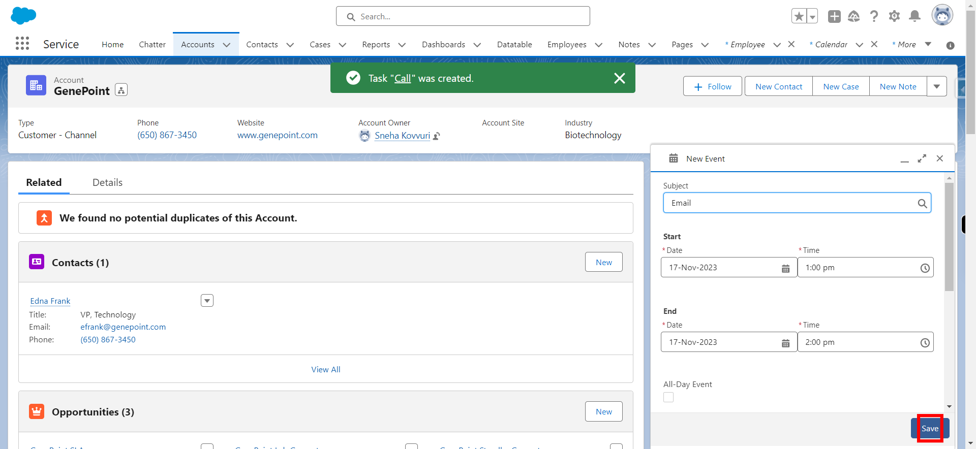
Task: Expand the Cases tab dropdown chevron
Action: coord(343,45)
